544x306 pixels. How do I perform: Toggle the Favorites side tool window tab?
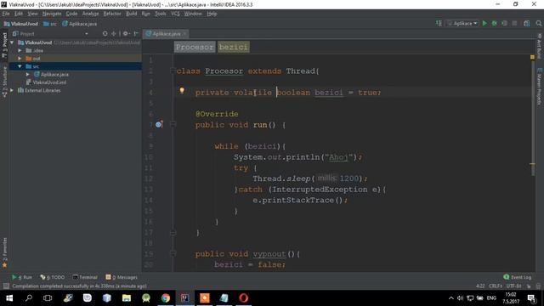click(4, 252)
